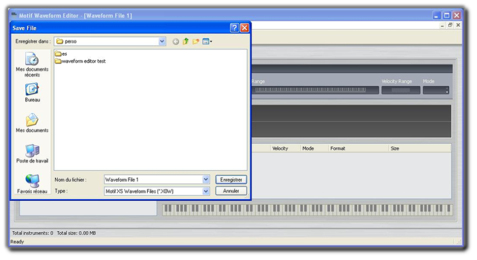Viewport: 477px width, 260px height.
Task: Click the 'Total instruments: 0' status text
Action: click(x=33, y=233)
